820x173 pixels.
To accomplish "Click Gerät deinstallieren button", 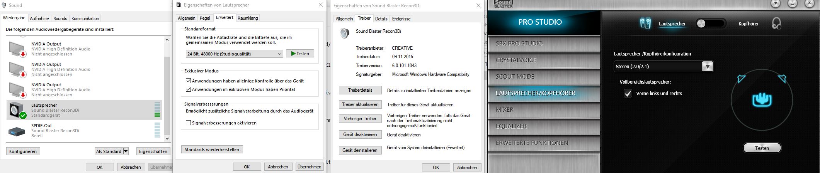I will click(x=360, y=150).
